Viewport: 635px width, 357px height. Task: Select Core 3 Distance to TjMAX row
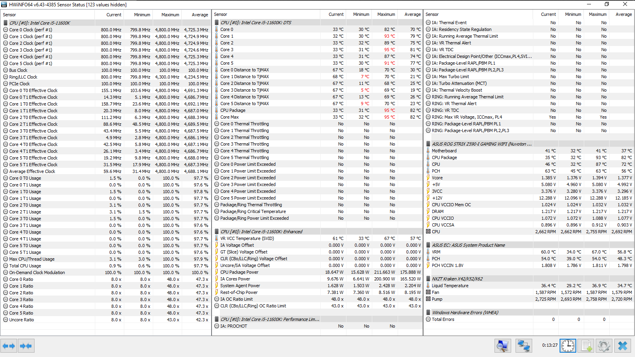click(317, 90)
